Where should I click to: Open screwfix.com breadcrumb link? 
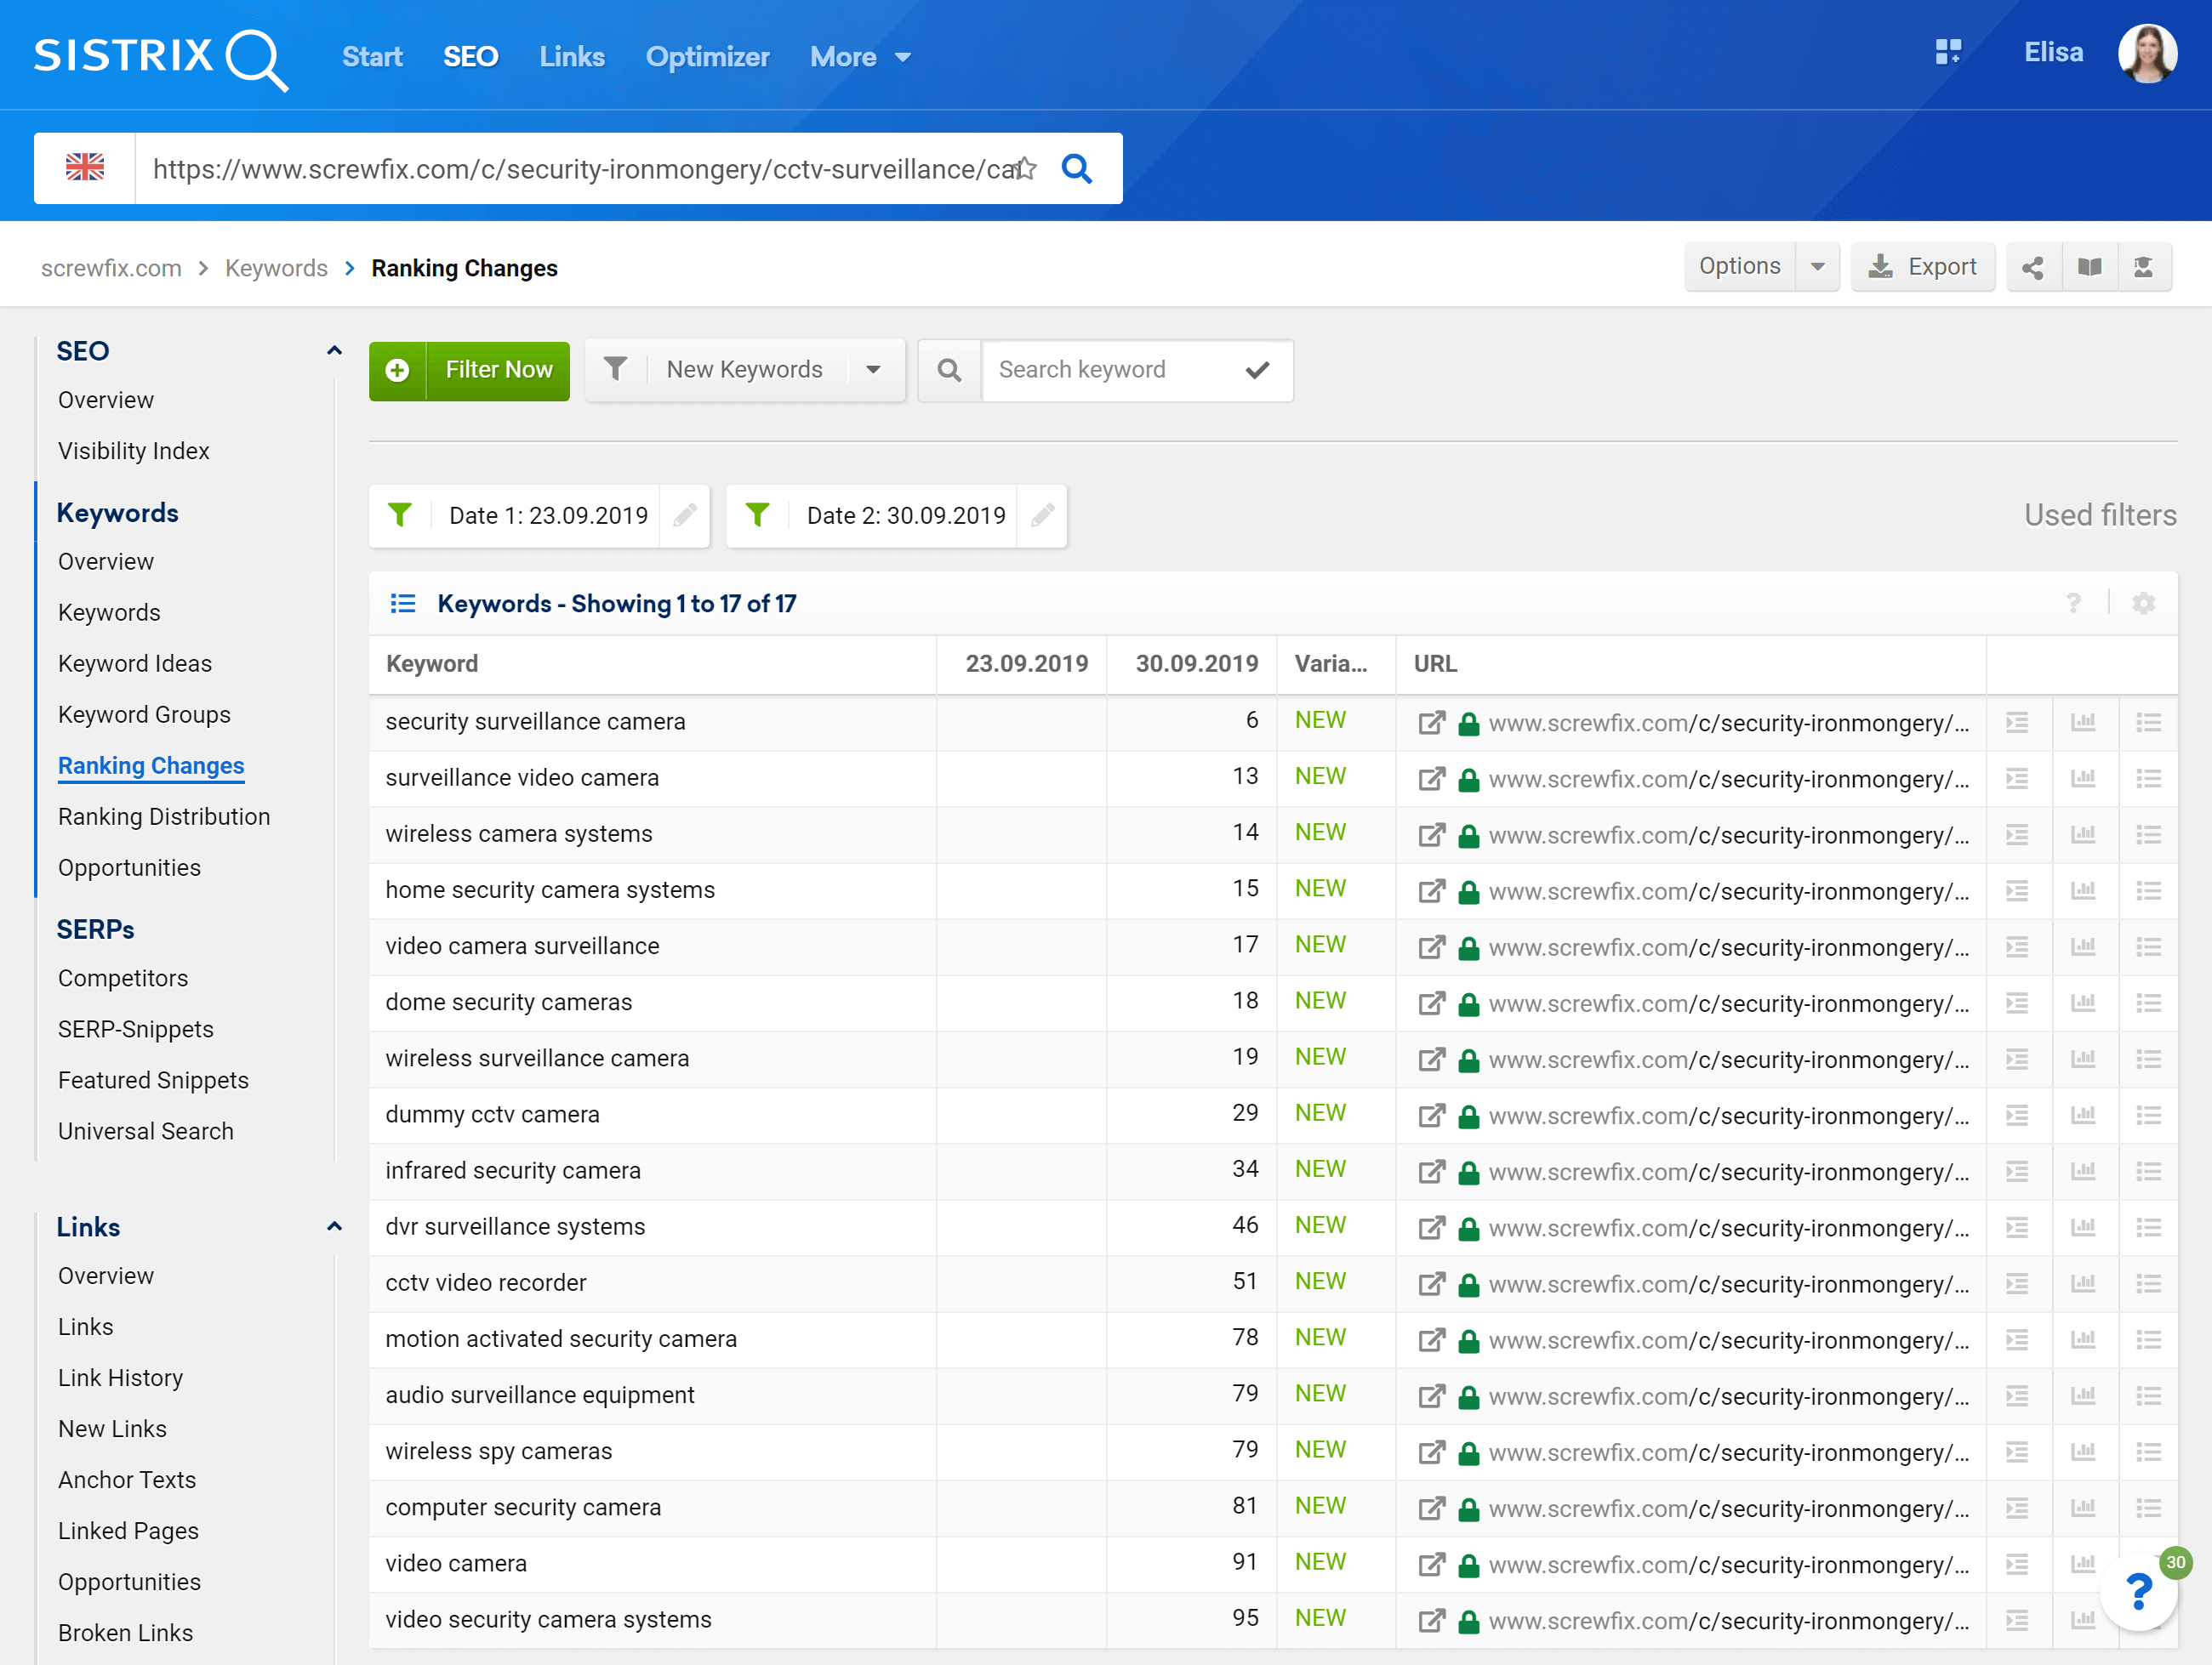(x=111, y=268)
